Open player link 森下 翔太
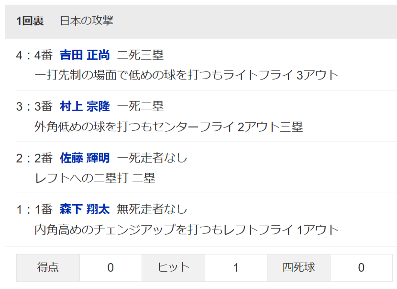Screen dimensions: 397x289 point(85,209)
